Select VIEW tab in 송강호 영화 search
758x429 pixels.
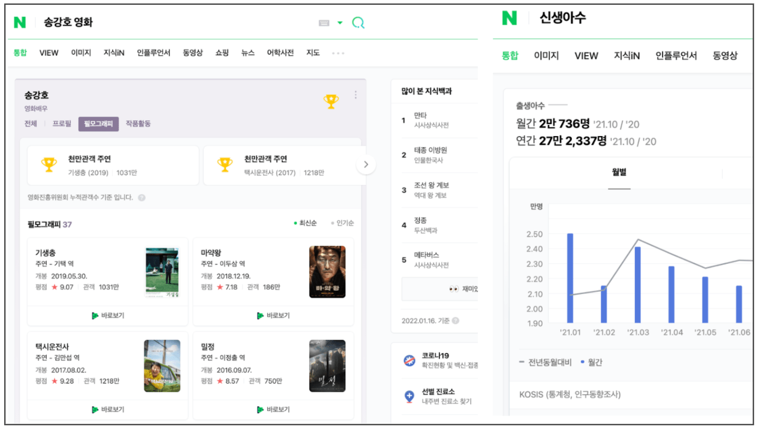(x=49, y=52)
